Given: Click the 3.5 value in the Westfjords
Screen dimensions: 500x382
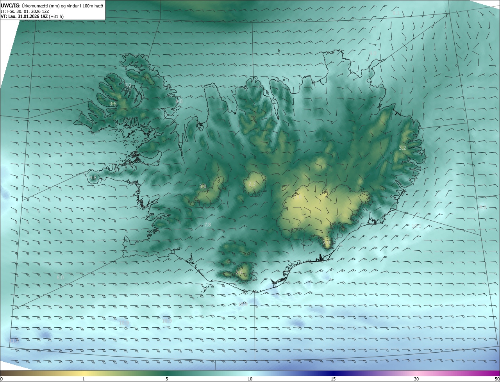Looking at the screenshot, I should point(113,104).
